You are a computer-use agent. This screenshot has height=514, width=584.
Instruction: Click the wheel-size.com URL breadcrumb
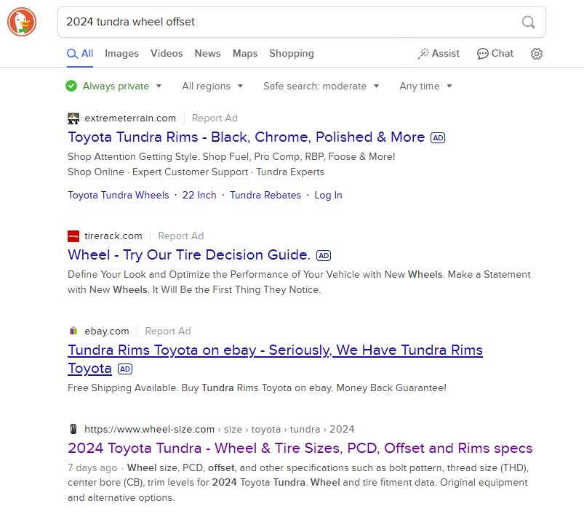click(x=220, y=429)
